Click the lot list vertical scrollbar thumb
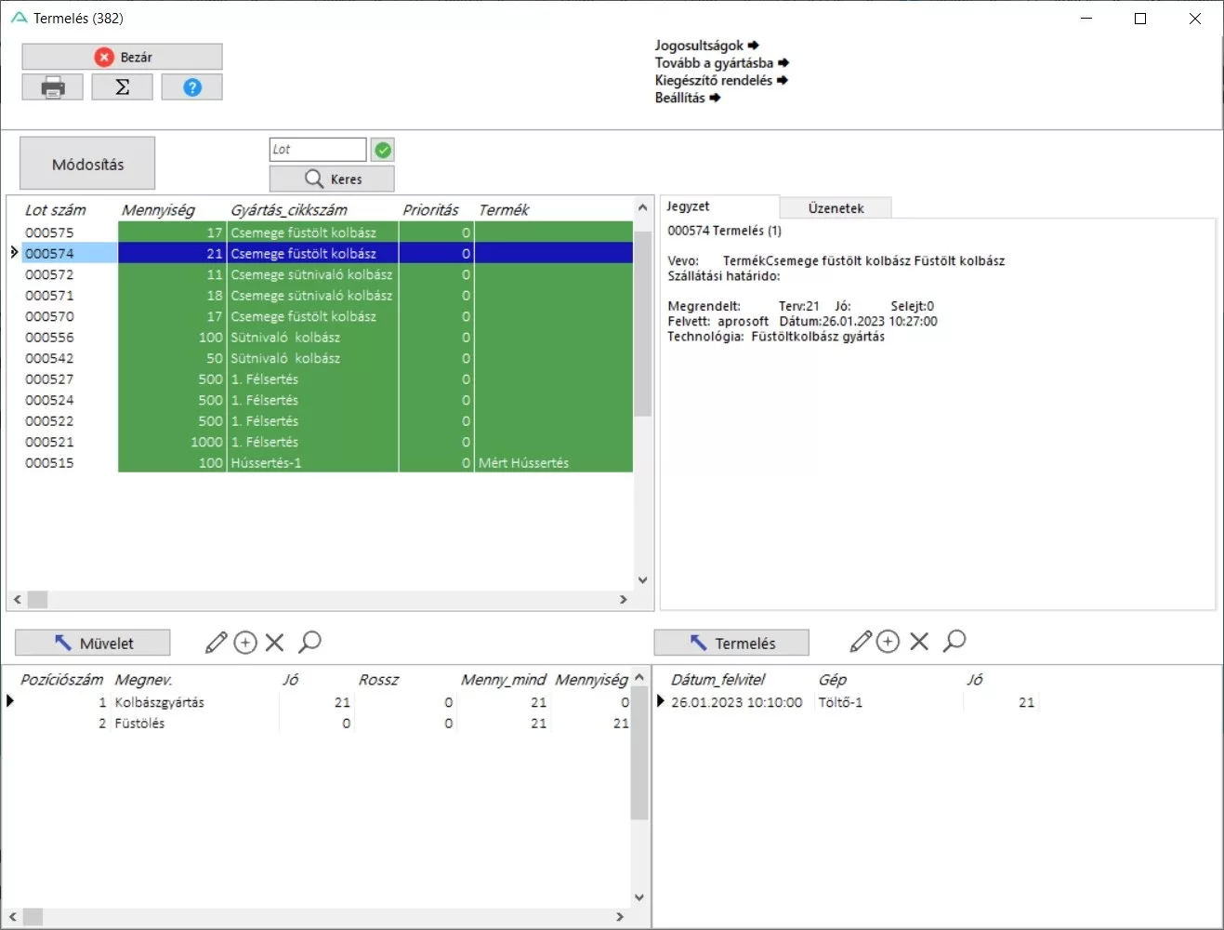Screen dimensions: 1224x930 coord(642,325)
